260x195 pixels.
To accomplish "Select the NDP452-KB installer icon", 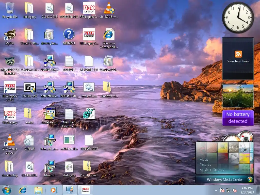I will [x=69, y=90].
